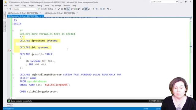Click the Change Connection toolbar icon

click(10, 9)
